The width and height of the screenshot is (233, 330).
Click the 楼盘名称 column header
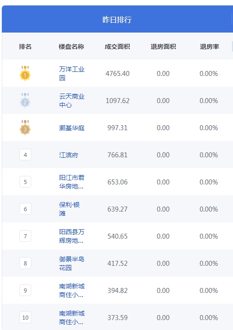pos(71,47)
